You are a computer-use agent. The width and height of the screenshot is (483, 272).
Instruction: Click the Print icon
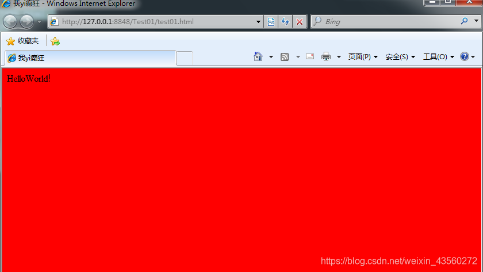pyautogui.click(x=326, y=57)
